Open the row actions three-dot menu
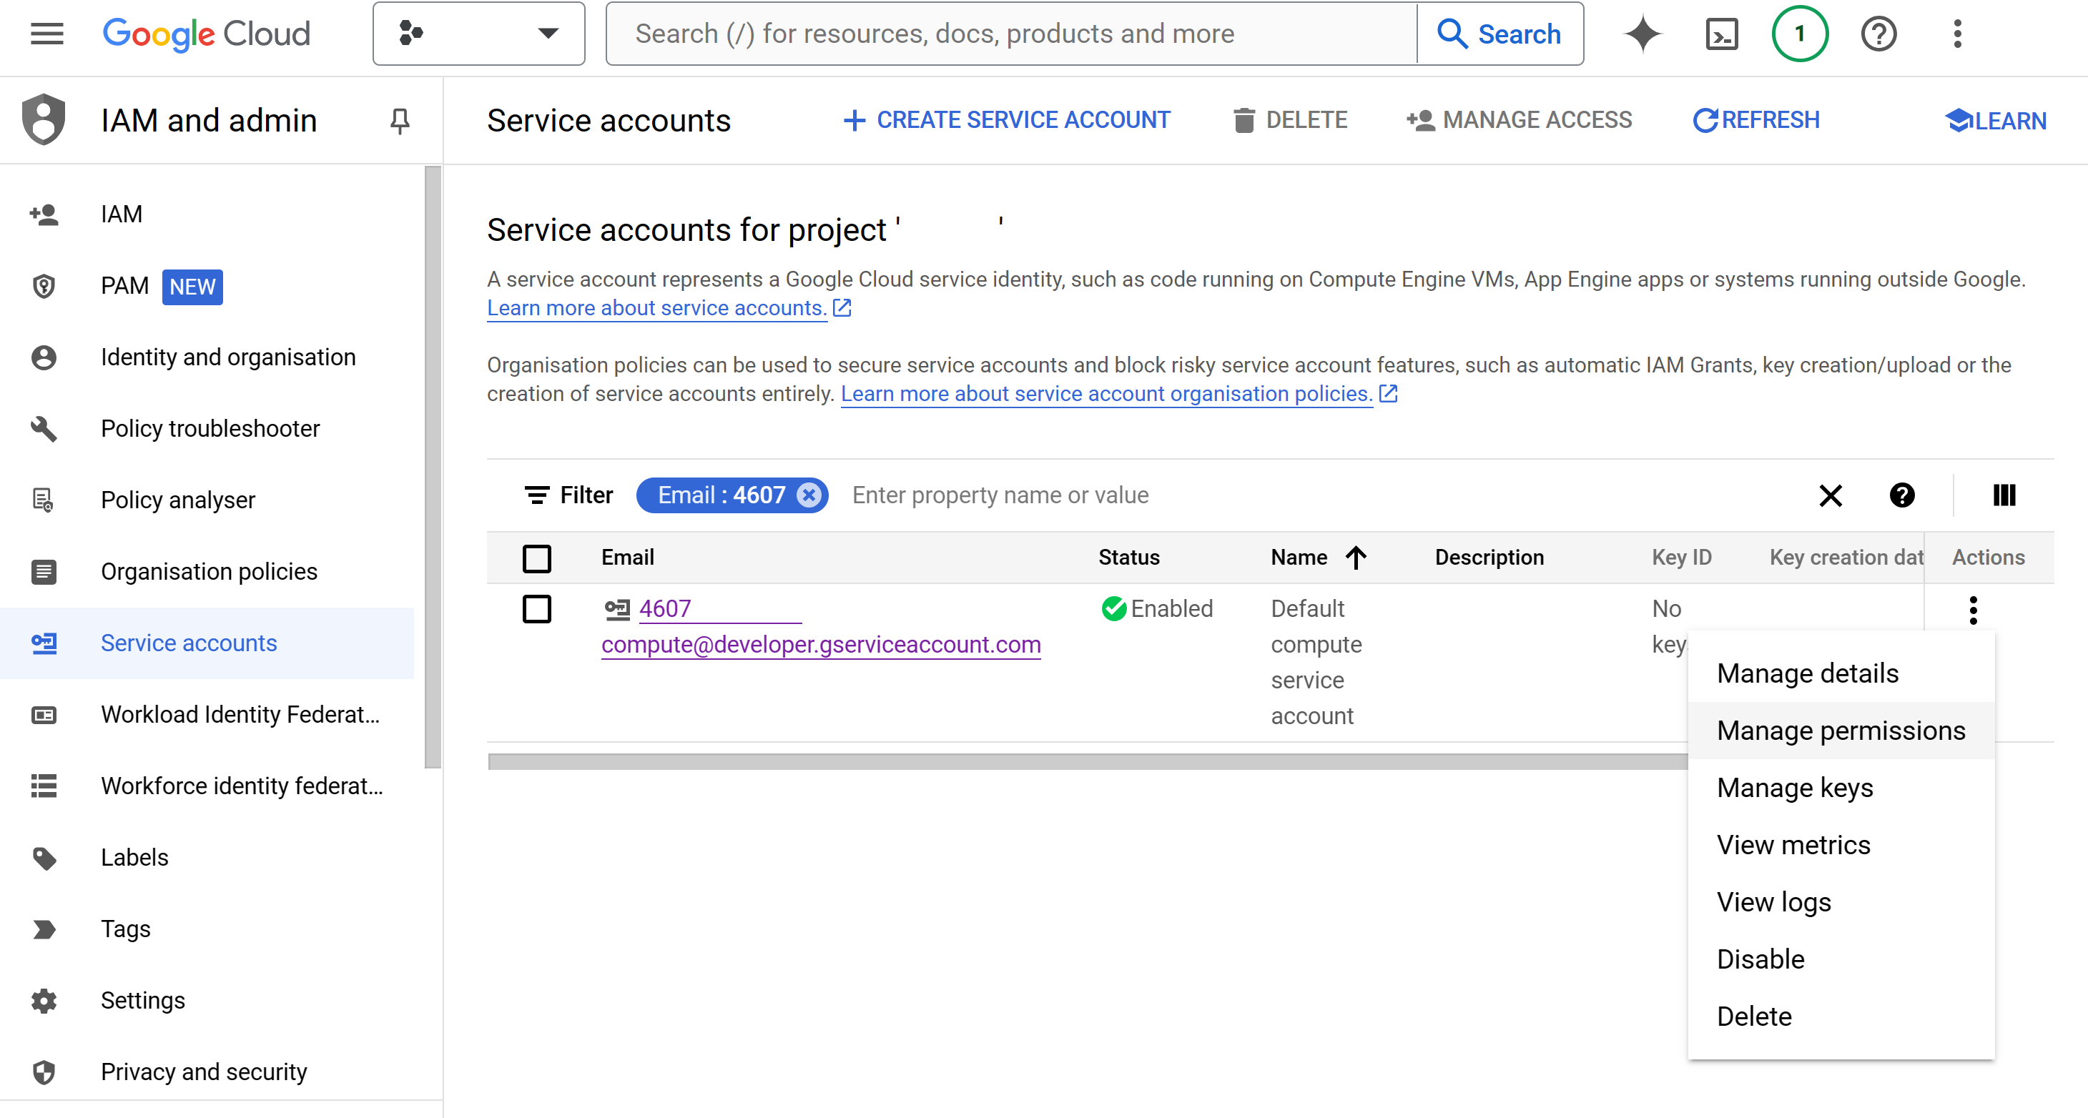 tap(1973, 610)
